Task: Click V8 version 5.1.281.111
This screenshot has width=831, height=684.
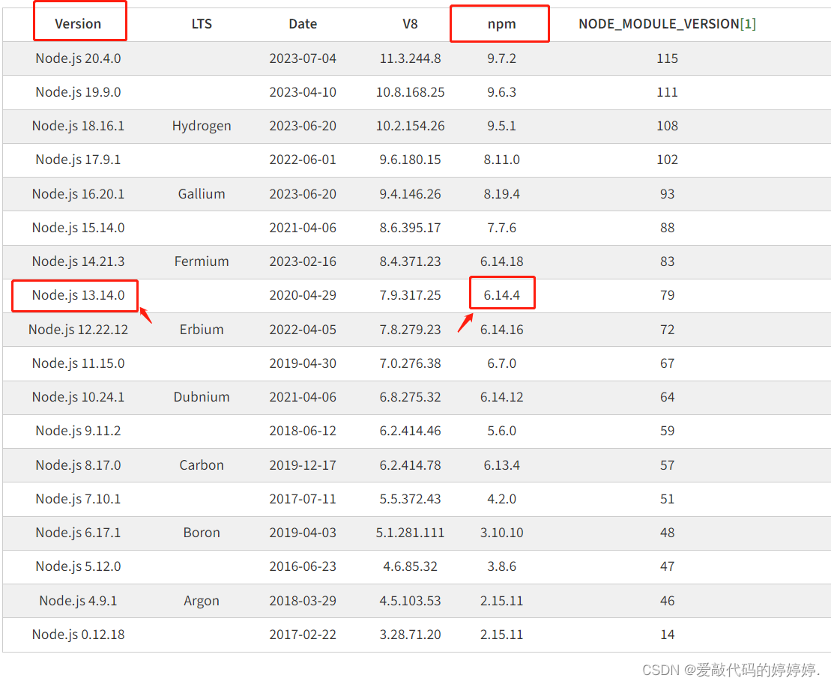Action: [x=410, y=533]
